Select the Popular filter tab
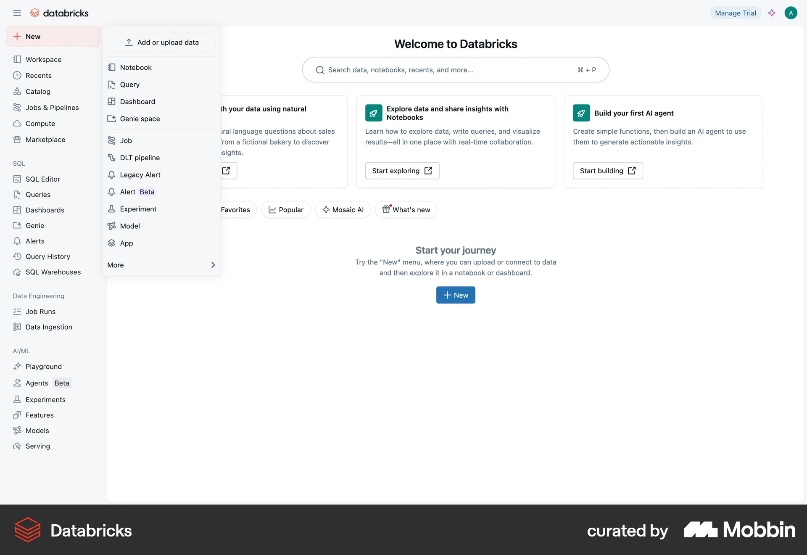Screen dimensions: 807x555 point(285,209)
